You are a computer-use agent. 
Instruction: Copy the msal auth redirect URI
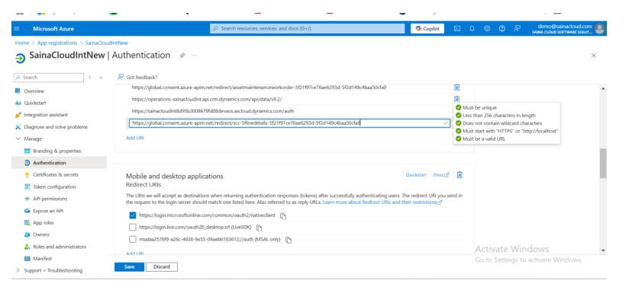tap(289, 240)
